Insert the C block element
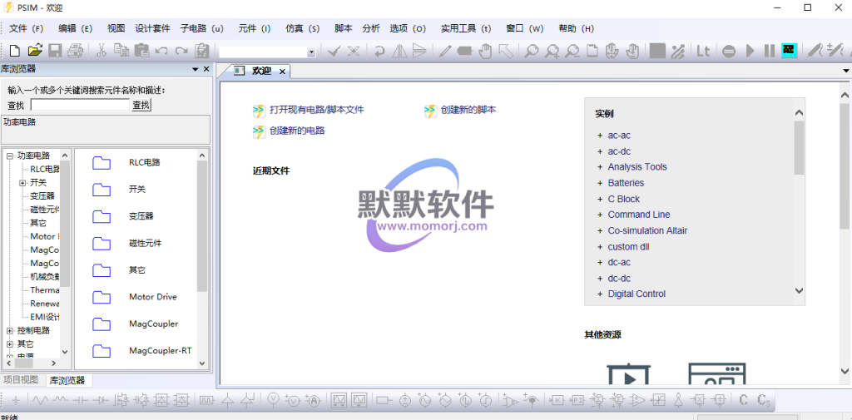852x420 pixels. [743, 400]
